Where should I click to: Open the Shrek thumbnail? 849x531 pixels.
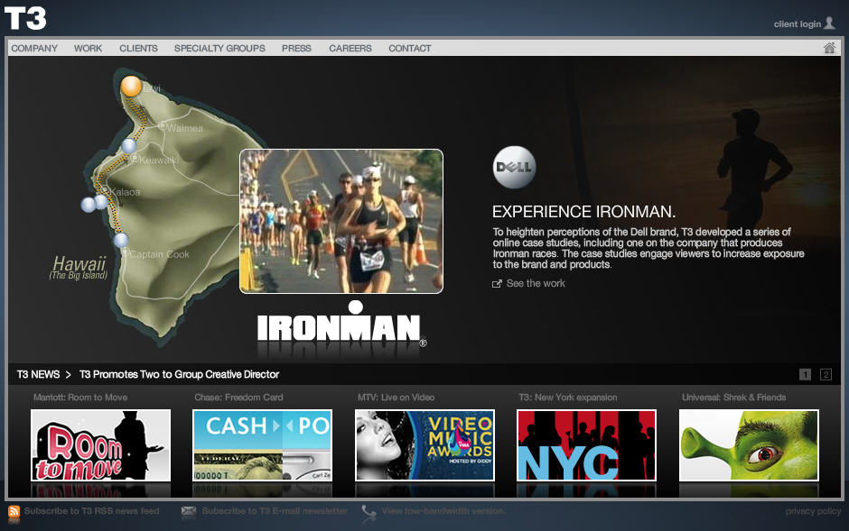pos(749,445)
